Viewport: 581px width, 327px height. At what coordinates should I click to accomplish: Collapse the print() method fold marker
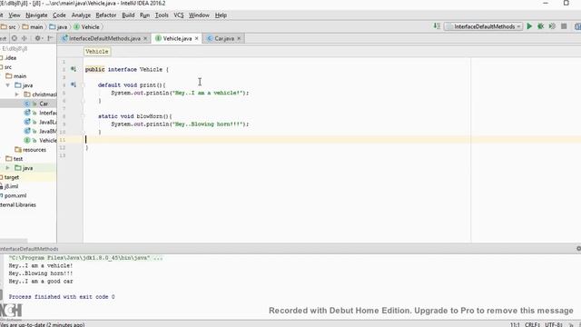tap(84, 84)
